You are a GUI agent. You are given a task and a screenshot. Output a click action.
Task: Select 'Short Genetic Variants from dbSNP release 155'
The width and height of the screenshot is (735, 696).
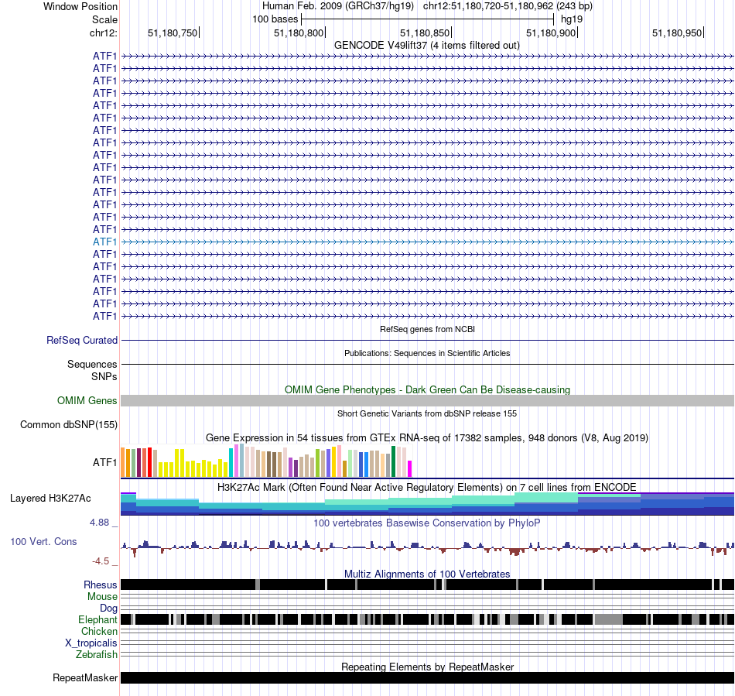coord(427,413)
